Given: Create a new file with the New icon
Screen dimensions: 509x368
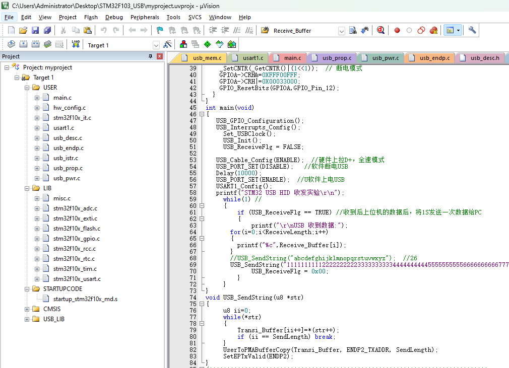Looking at the screenshot, I should tap(11, 31).
